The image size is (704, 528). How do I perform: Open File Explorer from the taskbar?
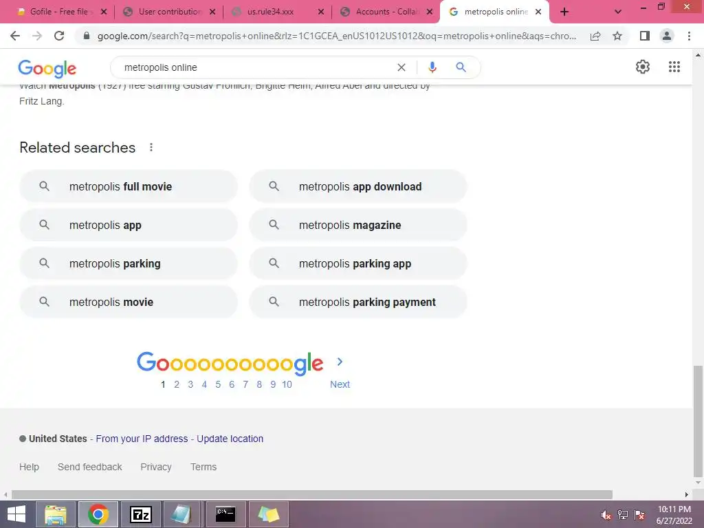56,514
